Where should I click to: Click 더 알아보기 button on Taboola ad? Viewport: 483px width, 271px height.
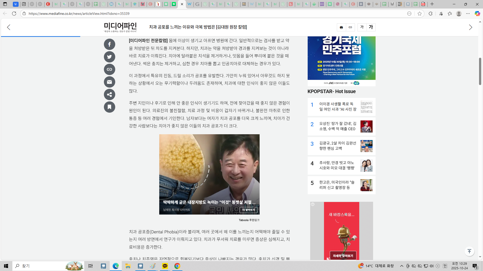click(x=248, y=210)
